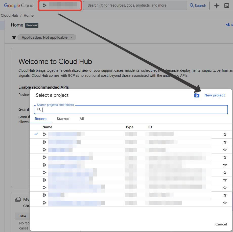This screenshot has width=233, height=232.
Task: Select the Recent tab
Action: pyautogui.click(x=41, y=119)
